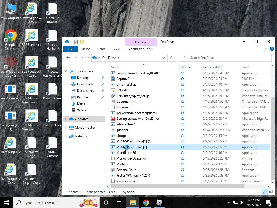Select the Roblox Studio desktop shortcut

tap(53, 119)
